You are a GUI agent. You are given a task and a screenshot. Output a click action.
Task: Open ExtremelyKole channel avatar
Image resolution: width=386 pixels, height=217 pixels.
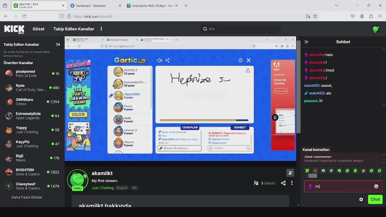[9, 116]
